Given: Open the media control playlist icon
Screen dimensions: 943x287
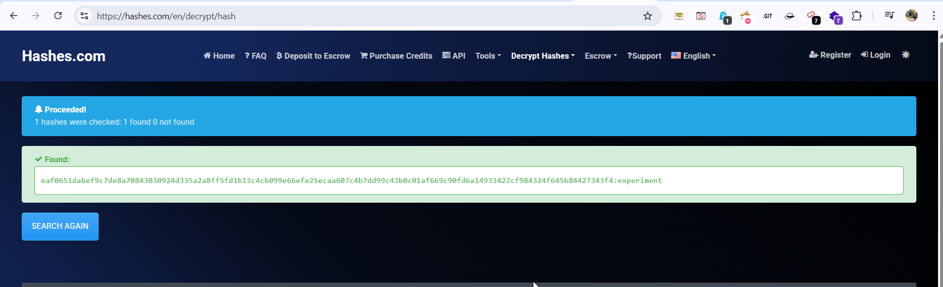Looking at the screenshot, I should point(889,16).
